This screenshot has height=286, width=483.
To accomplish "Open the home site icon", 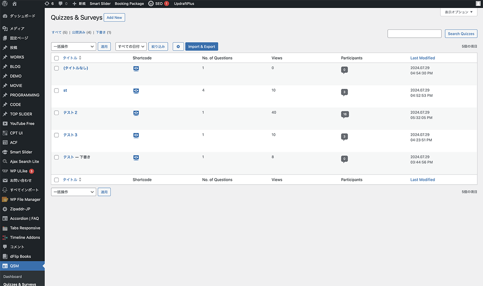I will point(14,4).
